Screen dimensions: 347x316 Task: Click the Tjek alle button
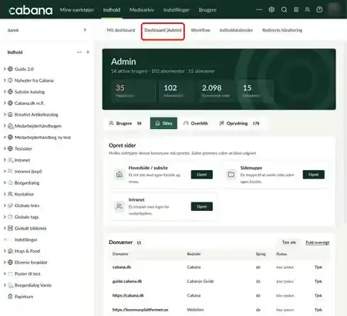[289, 243]
